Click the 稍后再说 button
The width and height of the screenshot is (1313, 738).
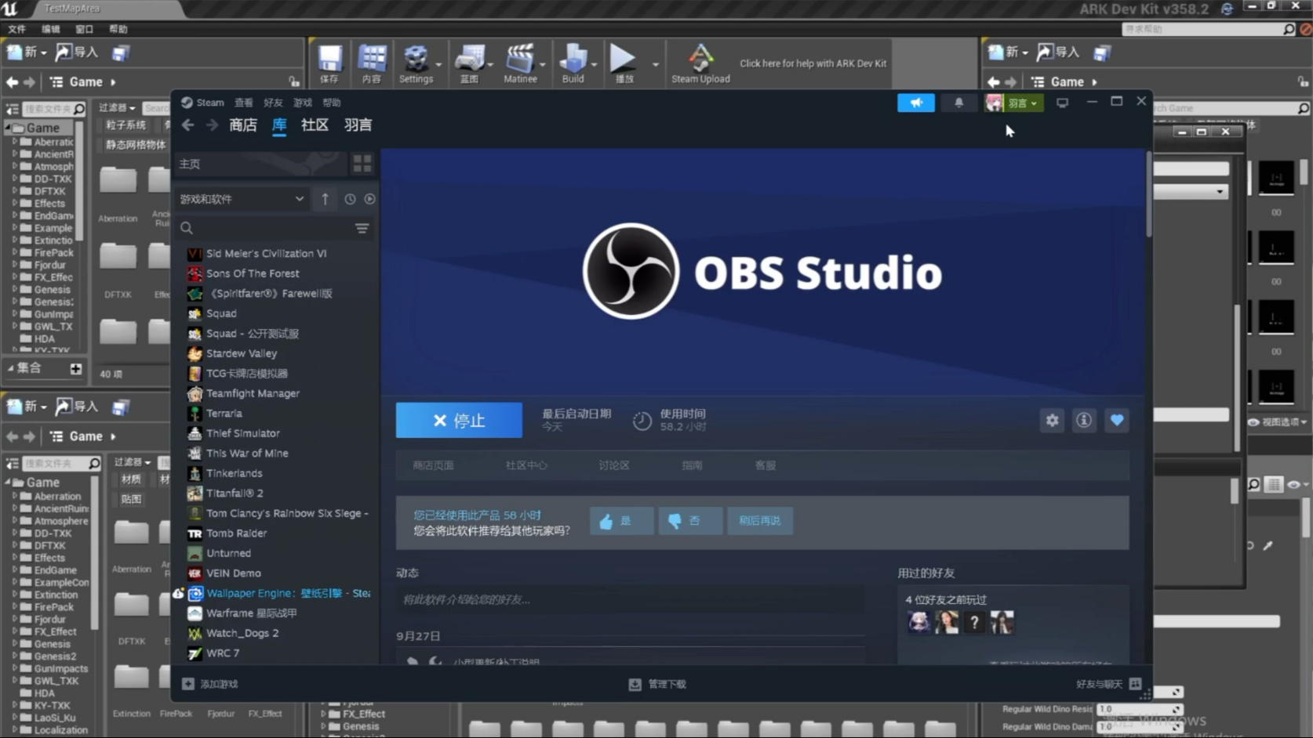pyautogui.click(x=760, y=521)
